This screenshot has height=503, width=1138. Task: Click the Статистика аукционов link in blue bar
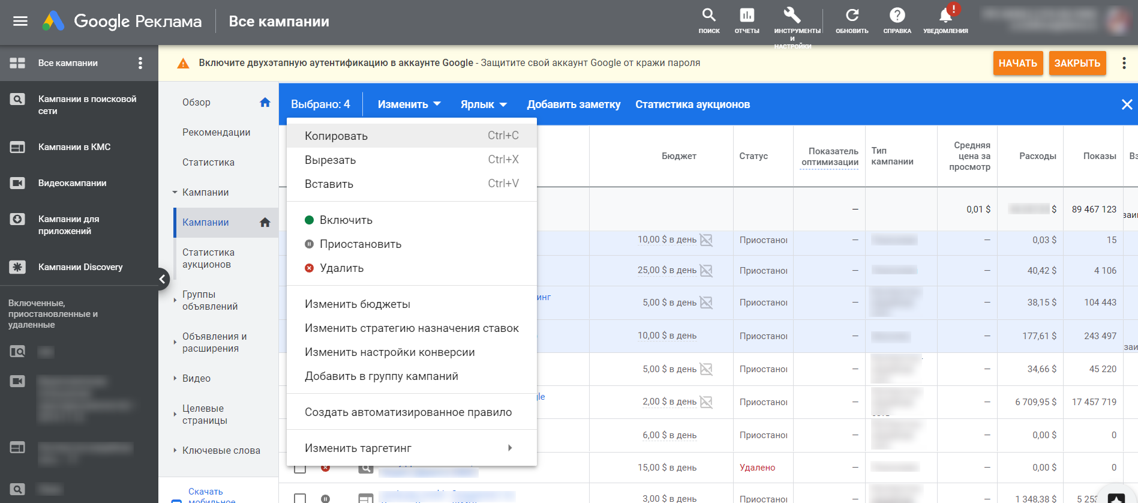pos(692,104)
